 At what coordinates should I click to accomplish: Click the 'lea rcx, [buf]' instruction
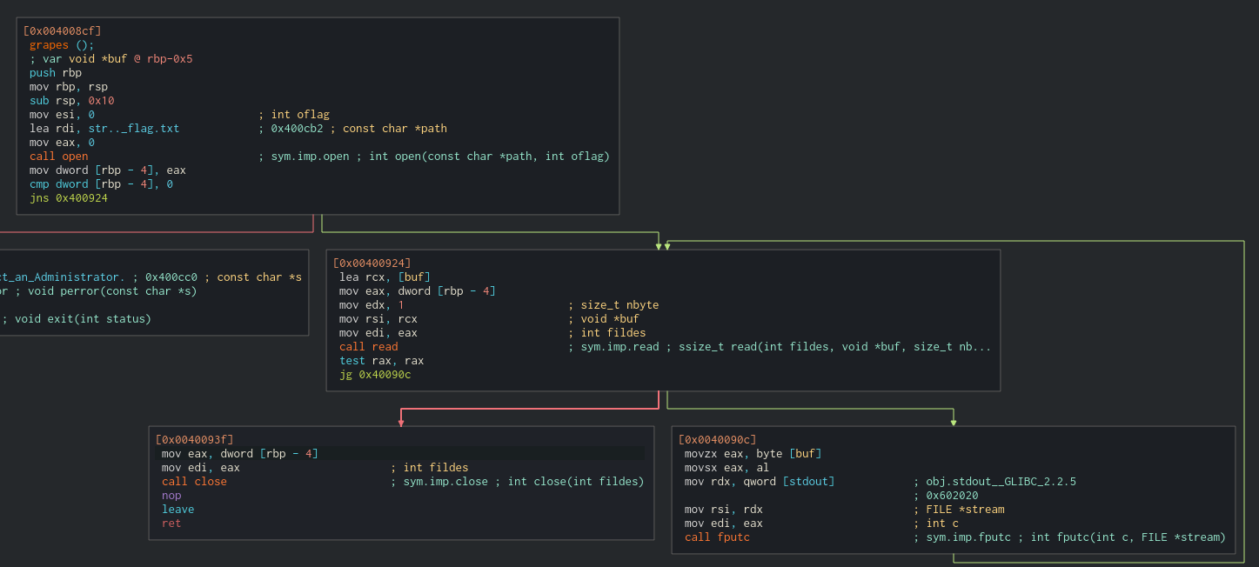coord(385,277)
